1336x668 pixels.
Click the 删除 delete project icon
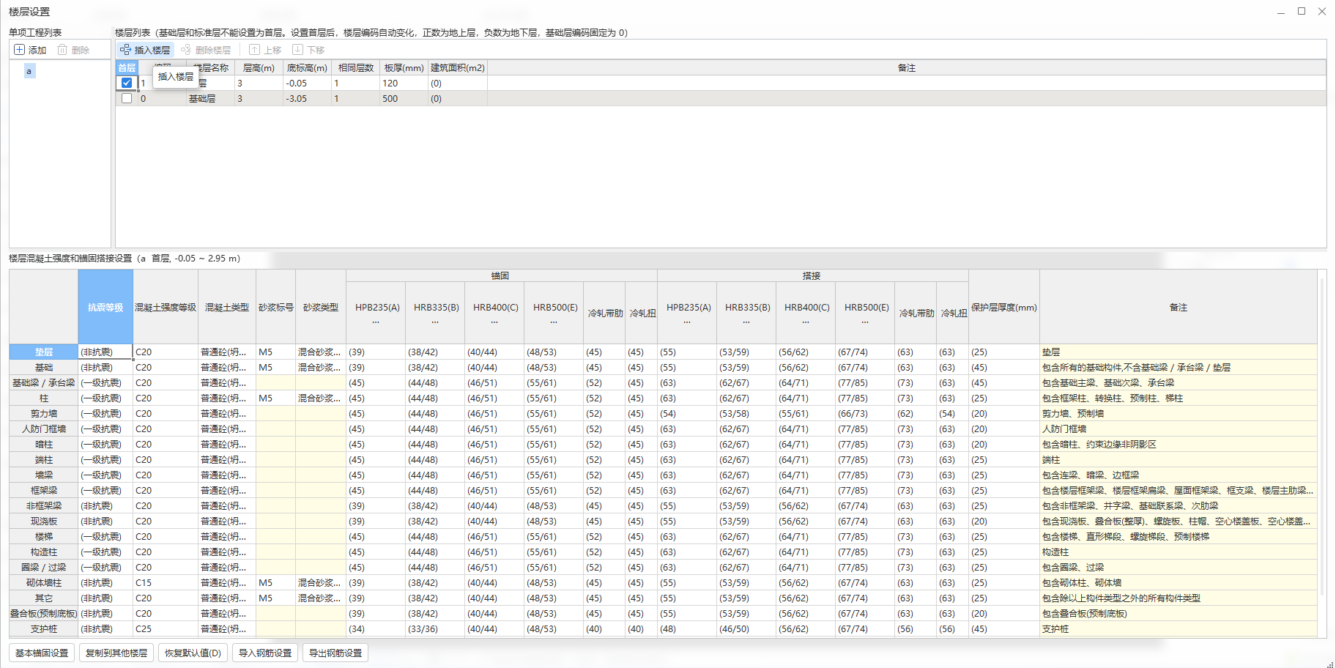[x=62, y=50]
